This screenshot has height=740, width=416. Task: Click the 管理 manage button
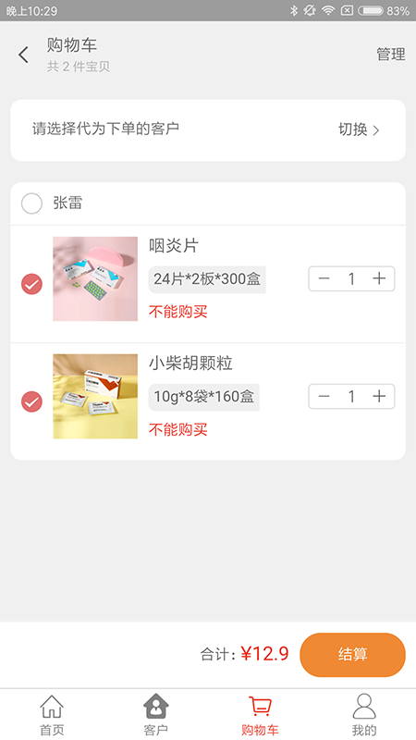[x=390, y=55]
